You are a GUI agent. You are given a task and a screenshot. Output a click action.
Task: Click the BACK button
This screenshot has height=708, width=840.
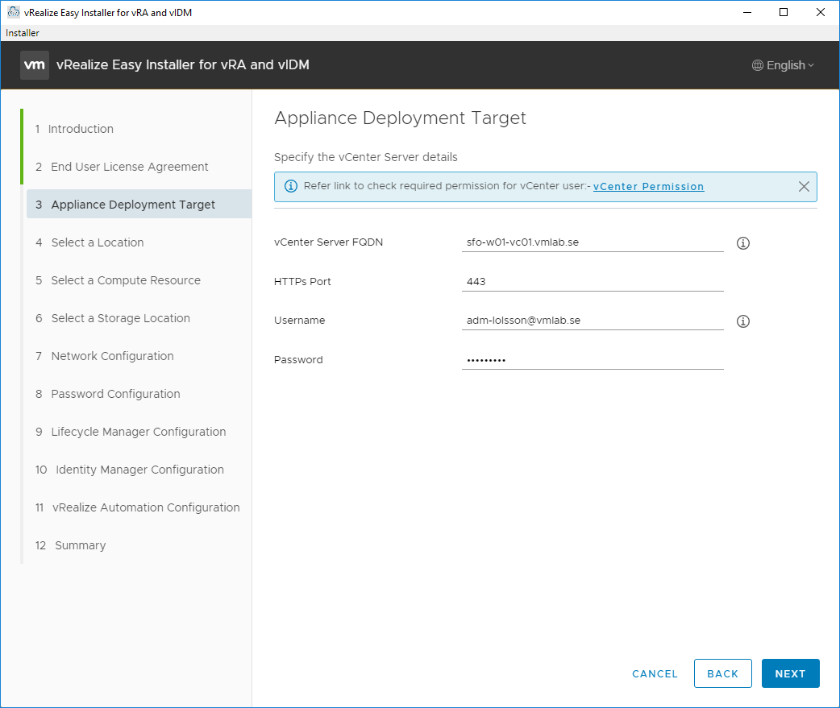[722, 673]
